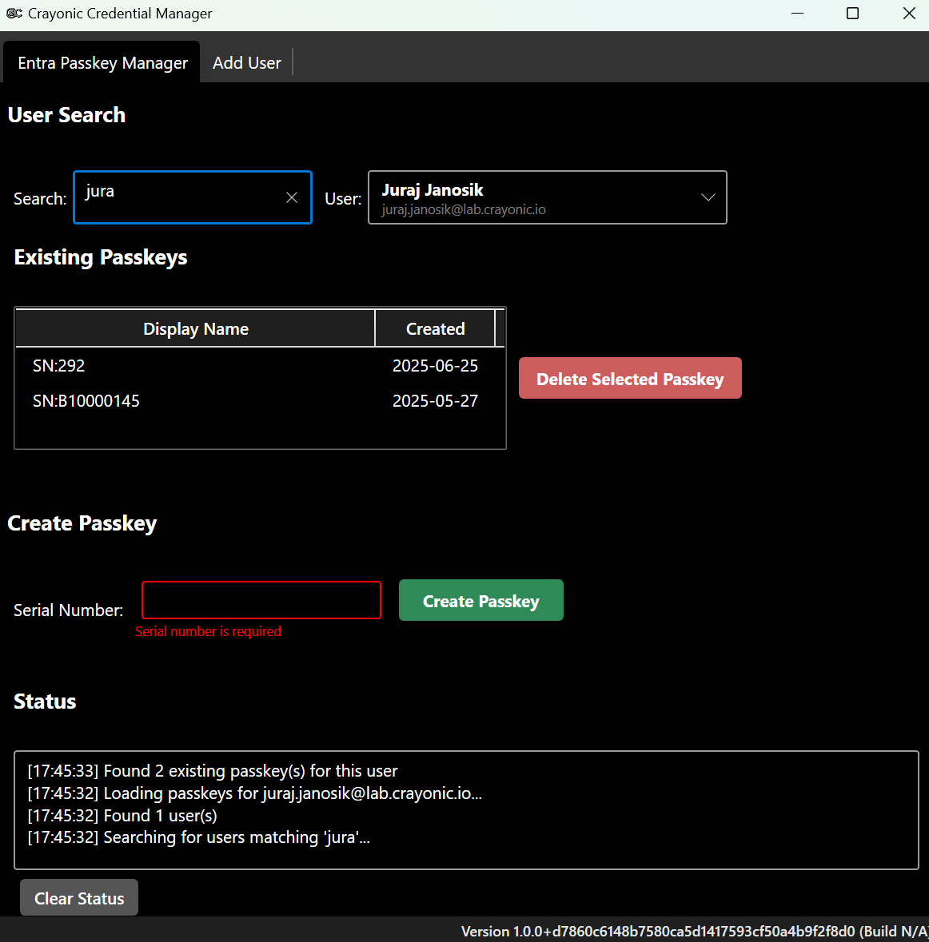Click the Crayonic app icon in title bar
Image resolution: width=929 pixels, height=942 pixels.
click(x=14, y=14)
